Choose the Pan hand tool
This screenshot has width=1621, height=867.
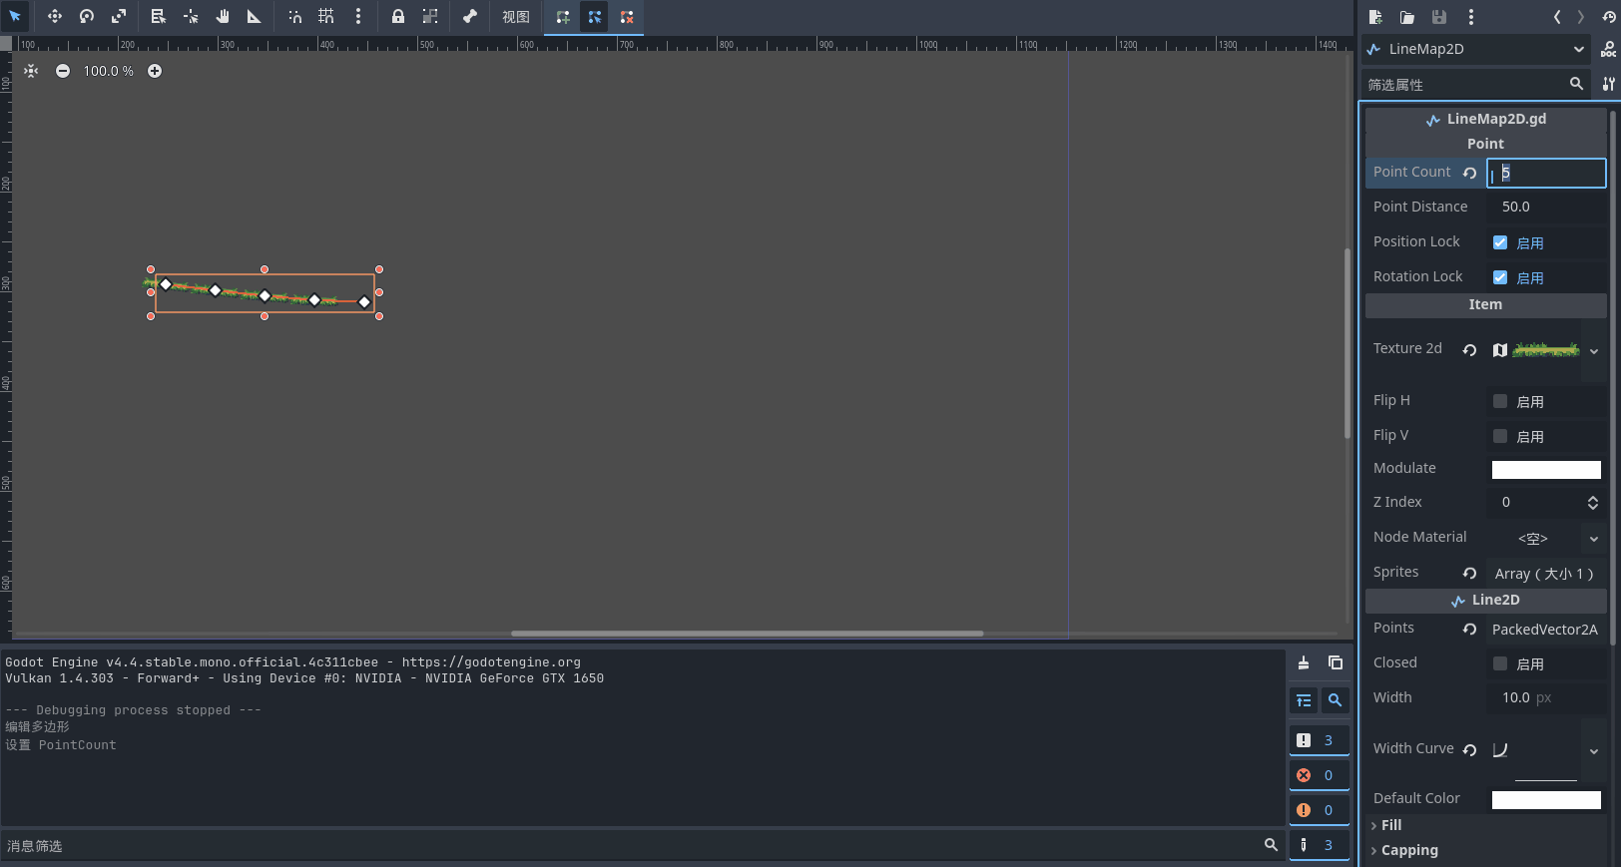click(223, 16)
